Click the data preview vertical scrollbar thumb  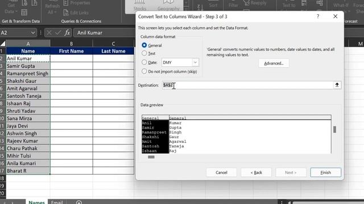point(334,130)
